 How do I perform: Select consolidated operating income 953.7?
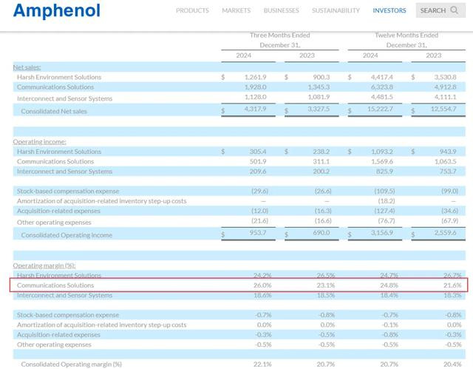point(258,233)
